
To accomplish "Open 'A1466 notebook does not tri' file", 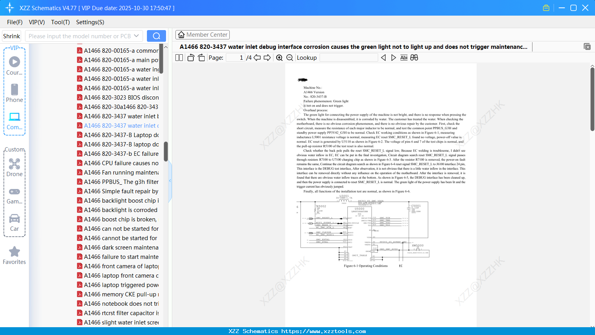I will [x=118, y=304].
